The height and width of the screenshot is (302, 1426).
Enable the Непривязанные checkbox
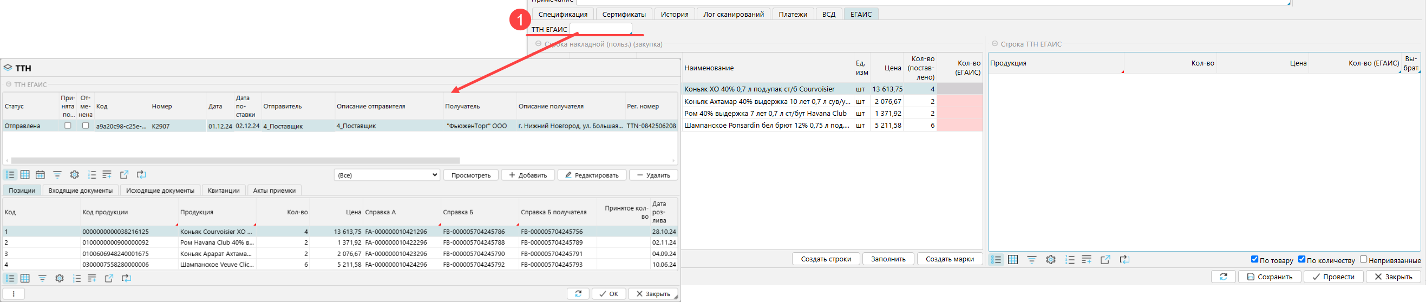click(1363, 259)
